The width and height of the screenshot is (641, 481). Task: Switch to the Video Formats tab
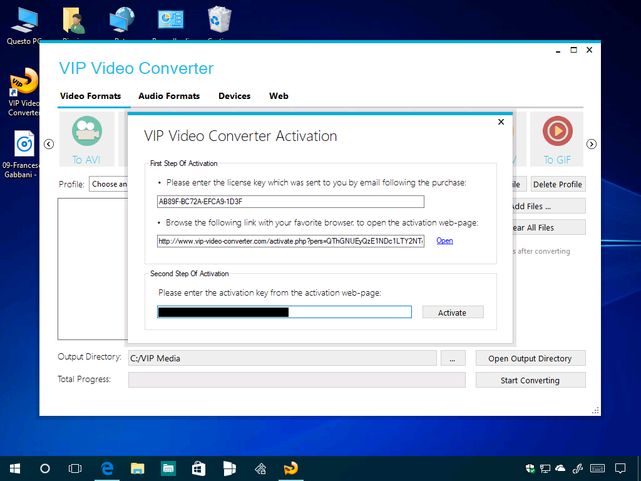(x=90, y=96)
